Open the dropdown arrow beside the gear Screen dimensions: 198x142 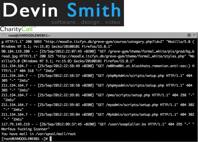coord(193,35)
